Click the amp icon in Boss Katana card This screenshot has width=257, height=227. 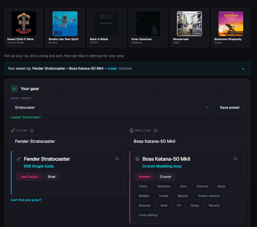point(137,159)
